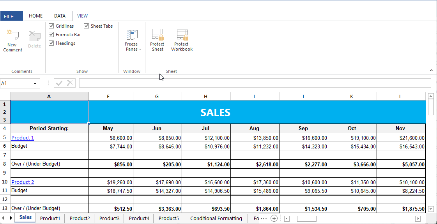Click the formula bar confirm checkmark
The width and height of the screenshot is (437, 224).
(x=59, y=83)
